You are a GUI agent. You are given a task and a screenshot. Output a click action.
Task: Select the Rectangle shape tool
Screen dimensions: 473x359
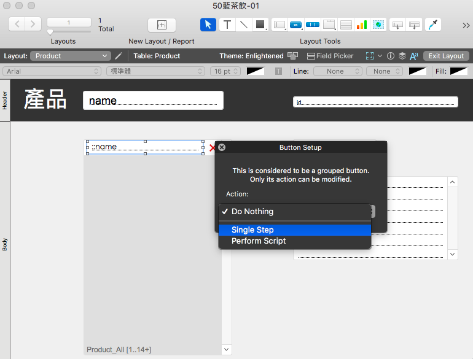pyautogui.click(x=260, y=25)
